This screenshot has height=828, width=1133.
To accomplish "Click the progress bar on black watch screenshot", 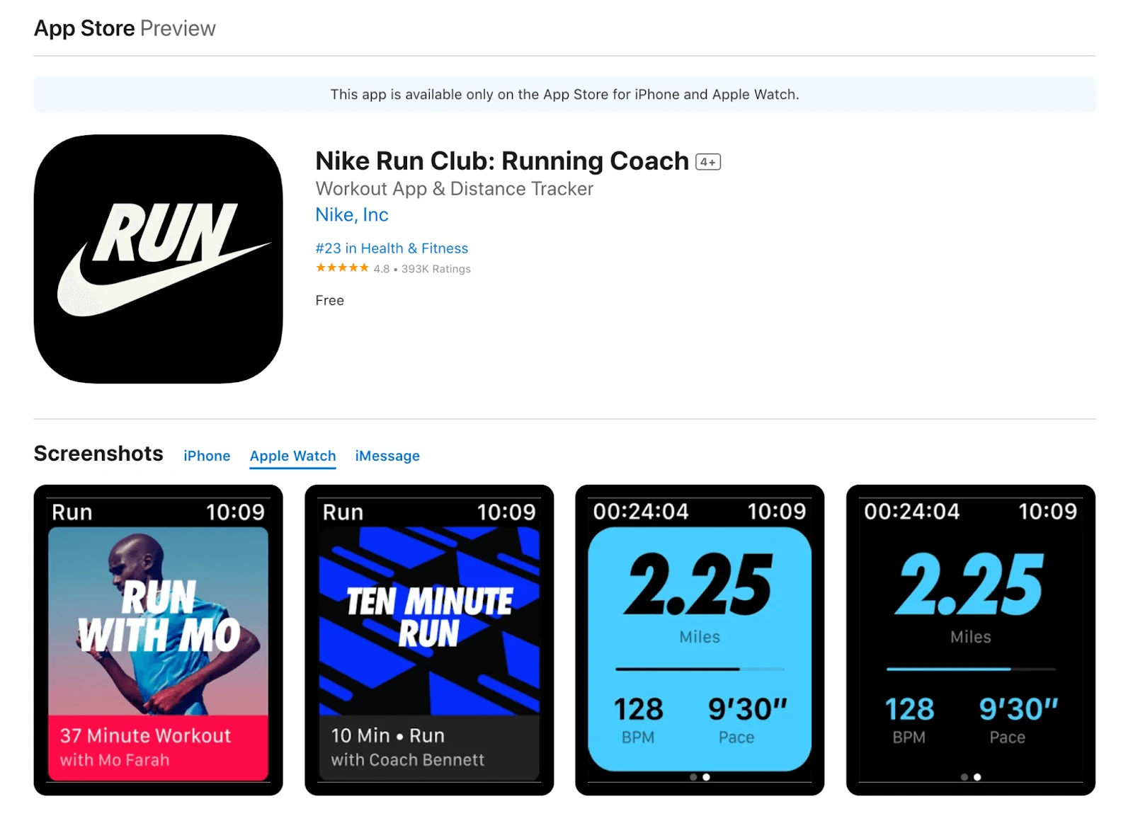I will [971, 669].
